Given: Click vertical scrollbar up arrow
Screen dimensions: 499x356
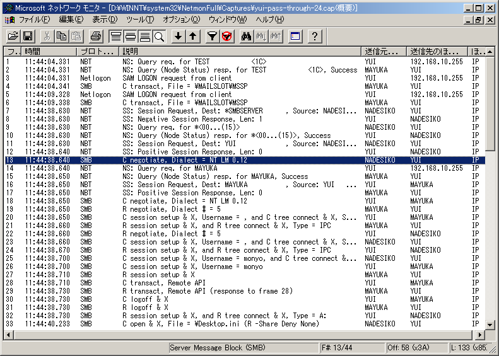Looking at the screenshot, I should (490, 52).
